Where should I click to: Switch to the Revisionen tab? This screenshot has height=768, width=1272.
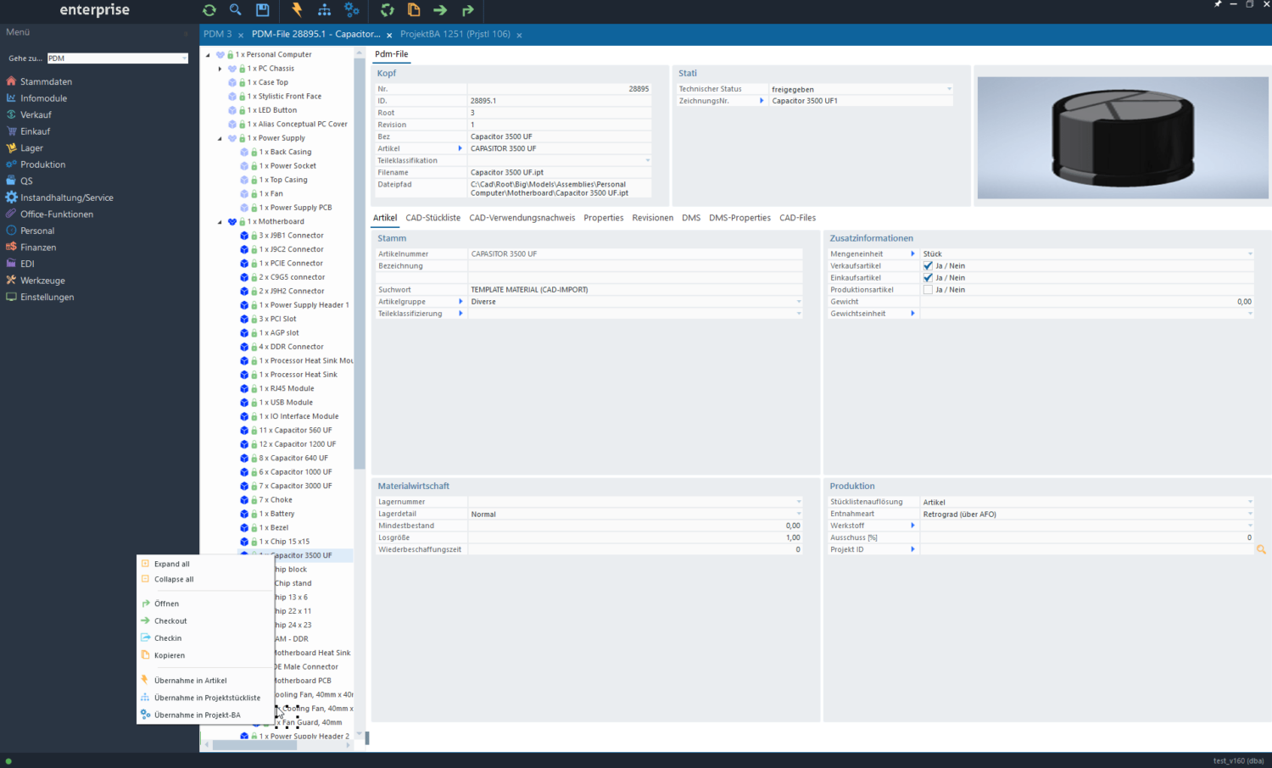click(652, 218)
